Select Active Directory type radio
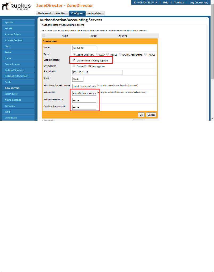The width and height of the screenshot is (214, 272). (x=74, y=54)
